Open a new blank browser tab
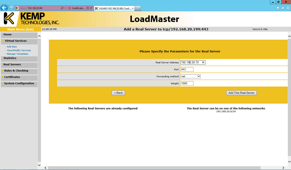Image resolution: width=291 pixels, height=170 pixels. click(138, 8)
